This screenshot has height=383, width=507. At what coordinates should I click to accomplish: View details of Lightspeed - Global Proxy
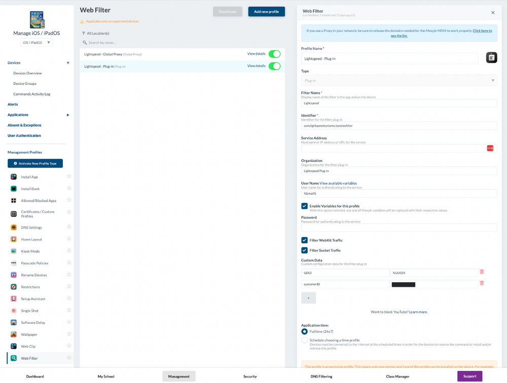coord(257,54)
